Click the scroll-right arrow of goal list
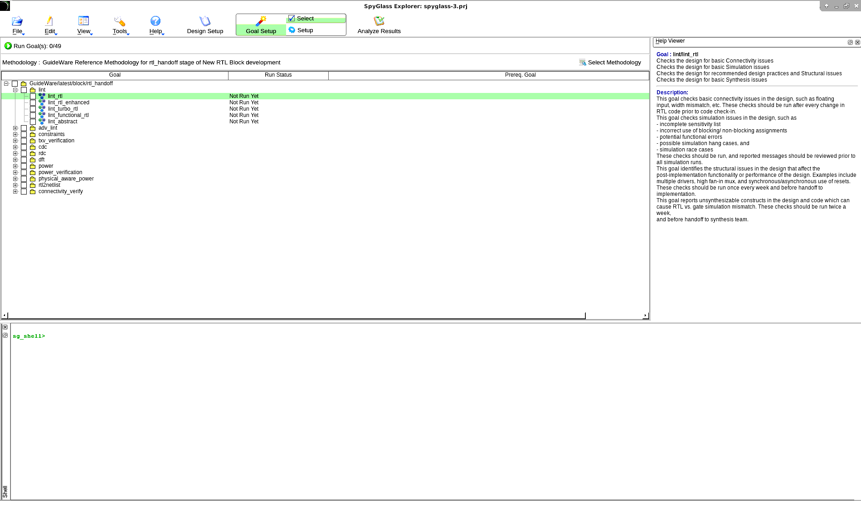861x506 pixels. [646, 315]
